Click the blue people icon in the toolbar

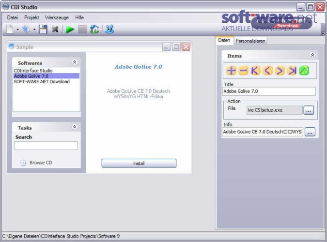109,29
